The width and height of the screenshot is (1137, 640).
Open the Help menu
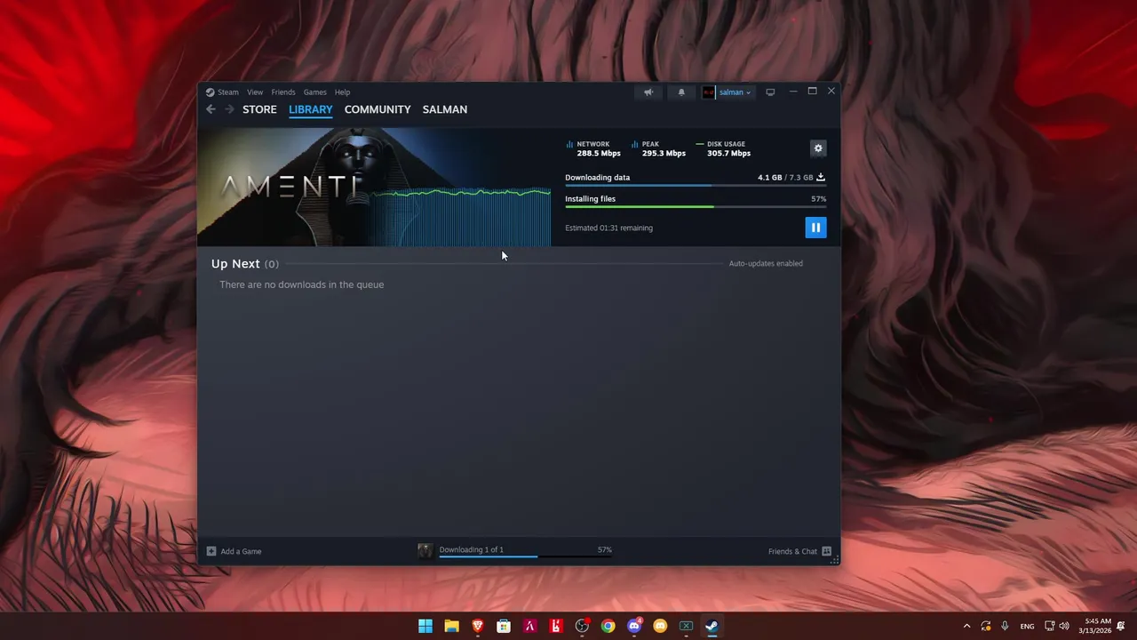[x=343, y=92]
